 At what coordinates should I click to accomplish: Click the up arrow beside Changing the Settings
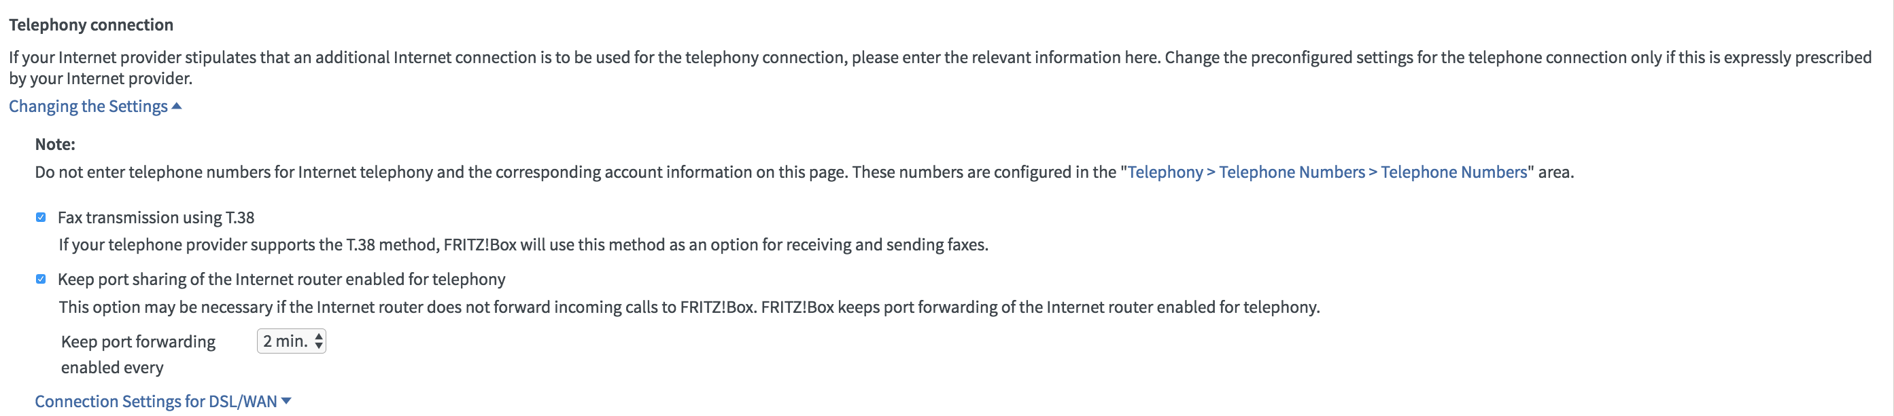tap(177, 107)
